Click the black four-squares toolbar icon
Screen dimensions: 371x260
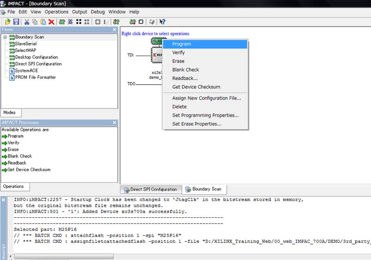79,22
